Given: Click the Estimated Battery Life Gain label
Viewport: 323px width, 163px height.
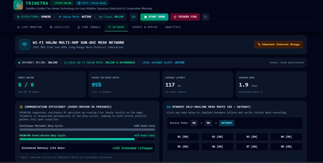Looking at the screenshot, I should 43,148.
